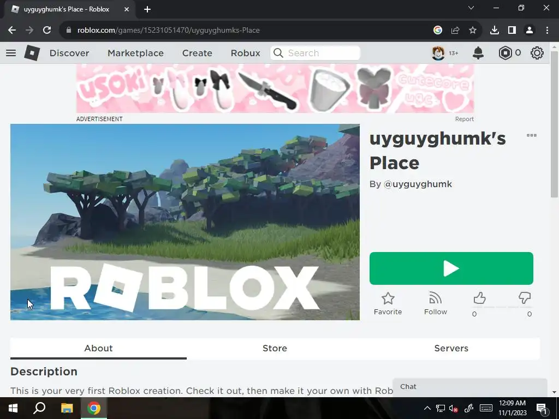Open Windows notification center
Viewport: 559px width, 419px height.
click(x=542, y=409)
